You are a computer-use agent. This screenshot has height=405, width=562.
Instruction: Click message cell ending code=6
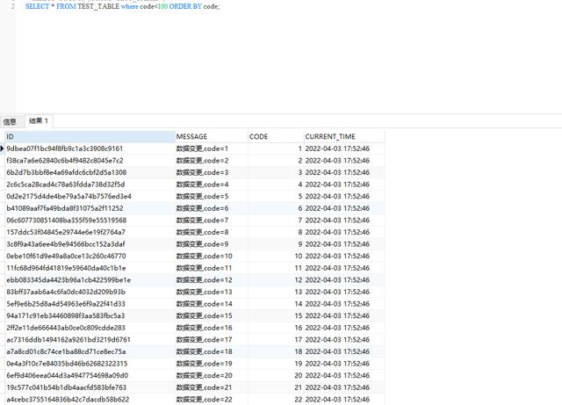(x=211, y=208)
